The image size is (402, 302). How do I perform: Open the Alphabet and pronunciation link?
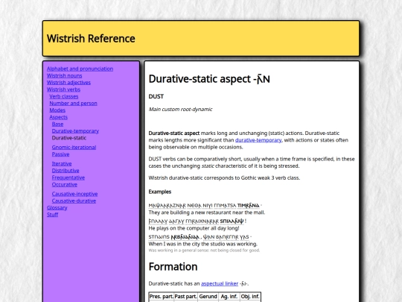coord(80,69)
